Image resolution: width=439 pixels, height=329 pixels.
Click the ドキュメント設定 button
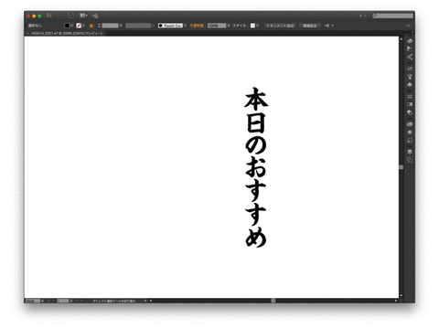click(x=280, y=26)
